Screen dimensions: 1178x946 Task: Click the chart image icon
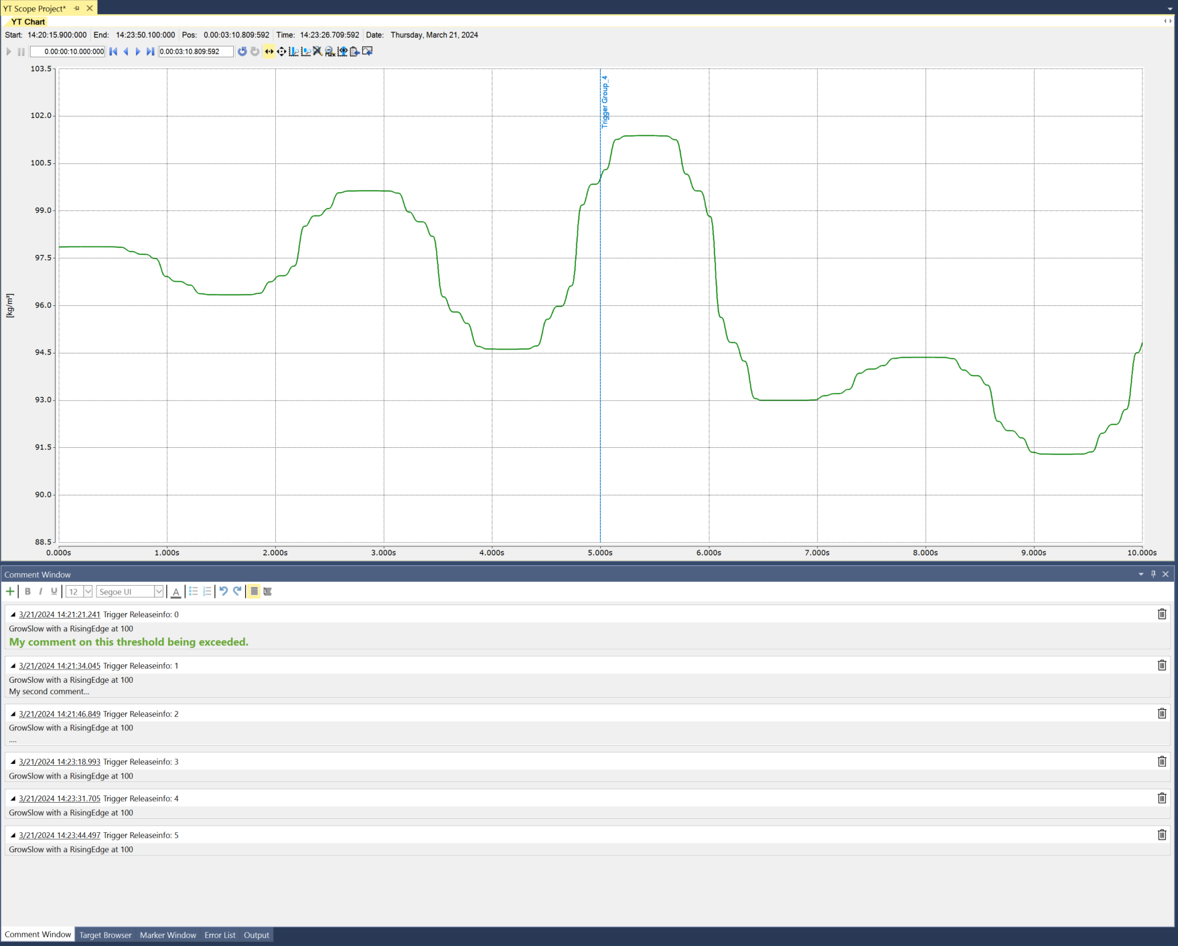tap(367, 52)
